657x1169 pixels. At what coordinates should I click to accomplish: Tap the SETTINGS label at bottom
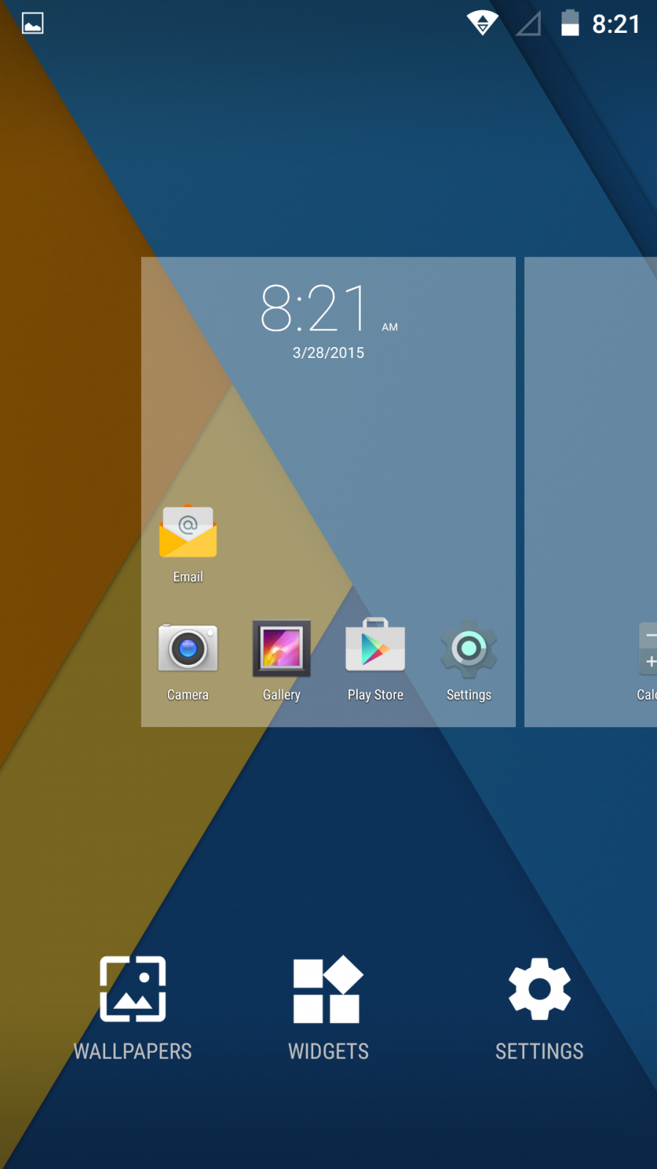pyautogui.click(x=539, y=1051)
